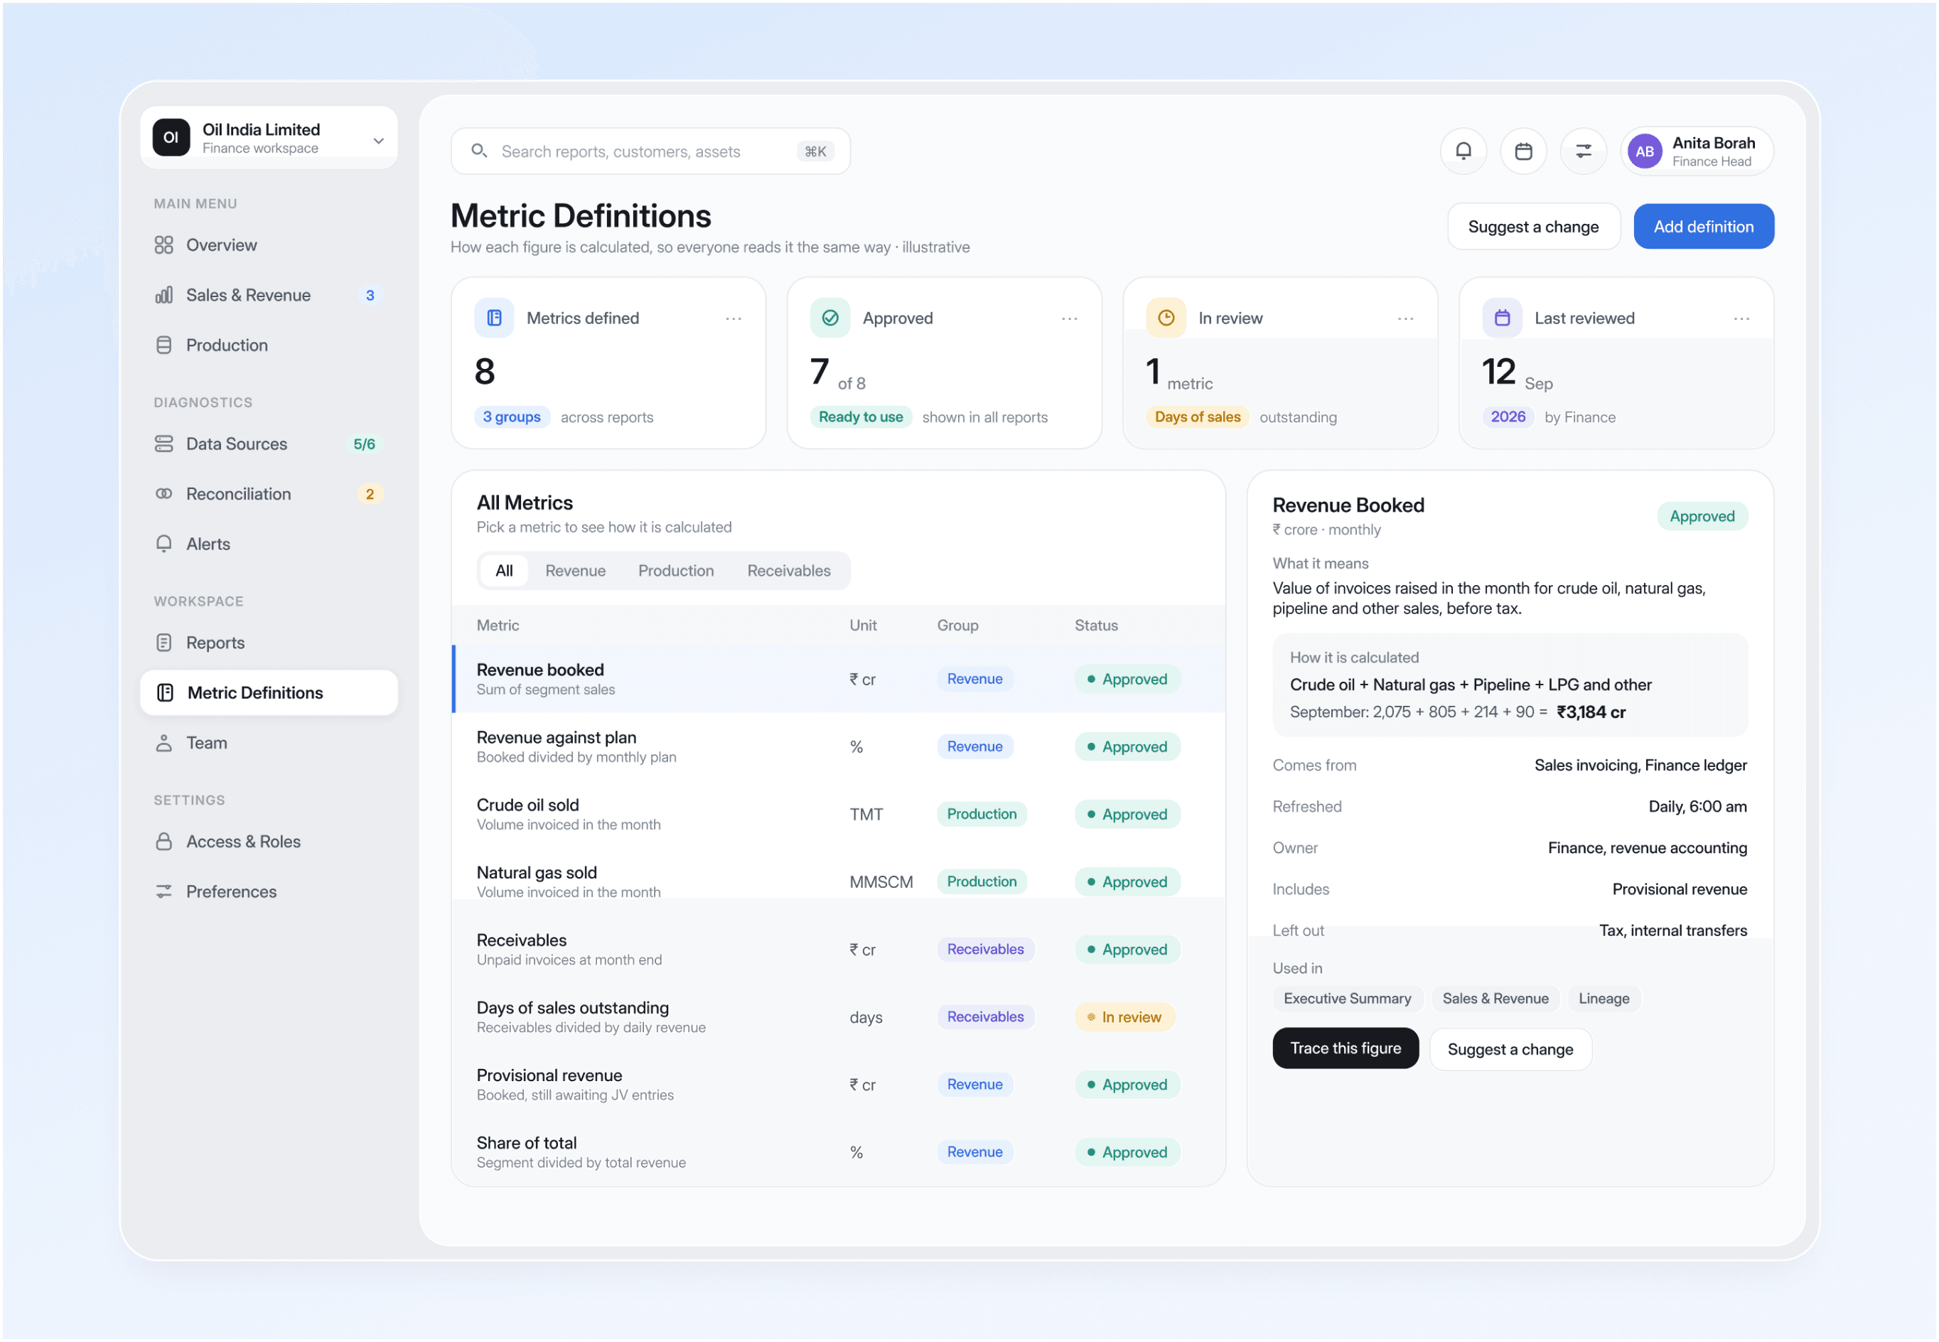This screenshot has height=1342, width=1939.
Task: Click the Approved card checkmark icon
Action: (830, 318)
